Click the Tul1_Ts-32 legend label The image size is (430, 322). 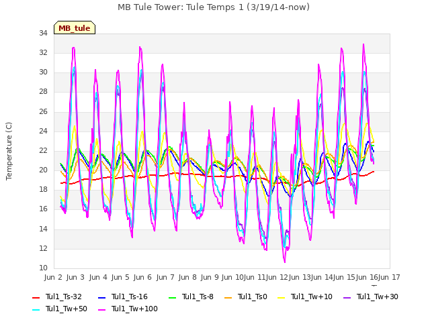click(64, 297)
